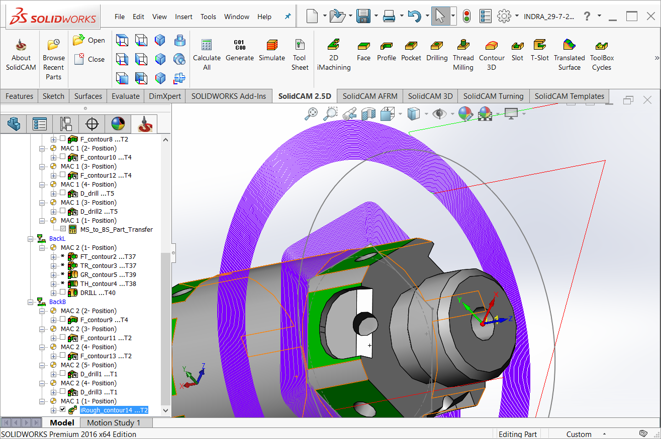Open ToolBox Cycles
This screenshot has width=661, height=439.
pos(602,55)
